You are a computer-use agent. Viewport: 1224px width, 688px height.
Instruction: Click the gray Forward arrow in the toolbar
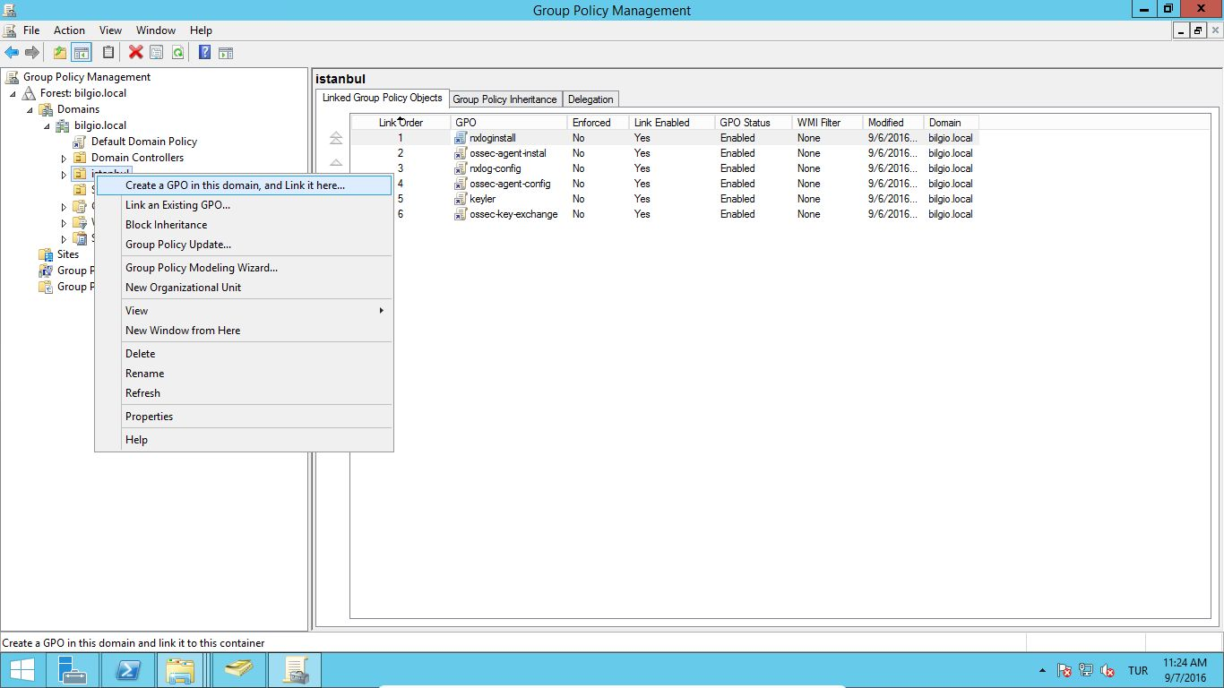[32, 53]
